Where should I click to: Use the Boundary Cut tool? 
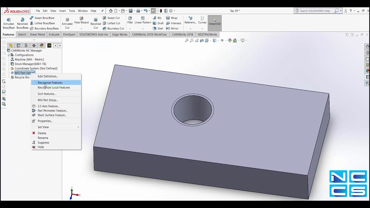[x=113, y=28]
